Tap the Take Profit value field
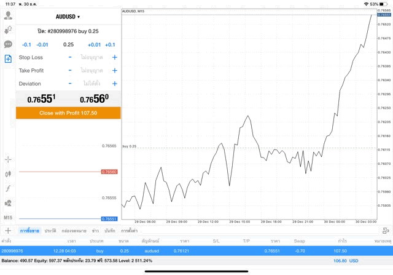This screenshot has height=275, width=393. 91,70
